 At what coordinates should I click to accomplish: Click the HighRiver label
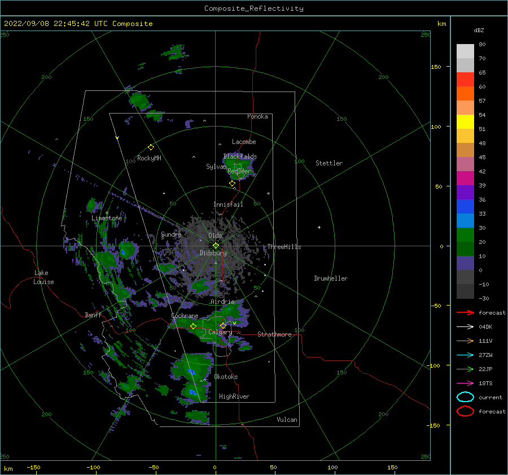(x=234, y=396)
